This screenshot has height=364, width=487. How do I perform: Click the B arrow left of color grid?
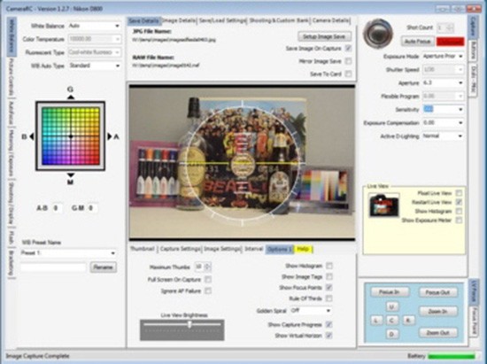click(x=32, y=136)
